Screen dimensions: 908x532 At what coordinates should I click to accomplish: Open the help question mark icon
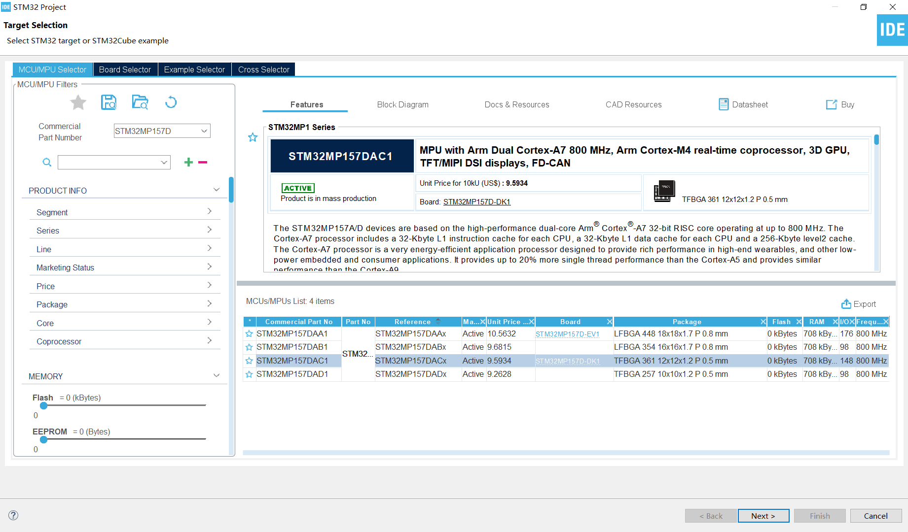pyautogui.click(x=13, y=515)
